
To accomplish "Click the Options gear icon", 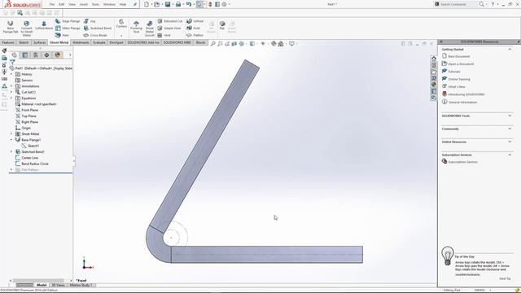I will pyautogui.click(x=225, y=4).
